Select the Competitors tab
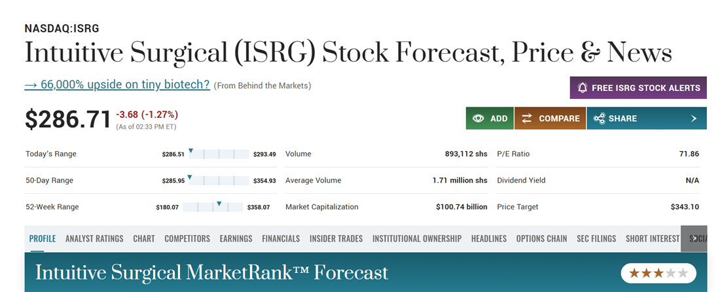This screenshot has height=292, width=720. (187, 239)
